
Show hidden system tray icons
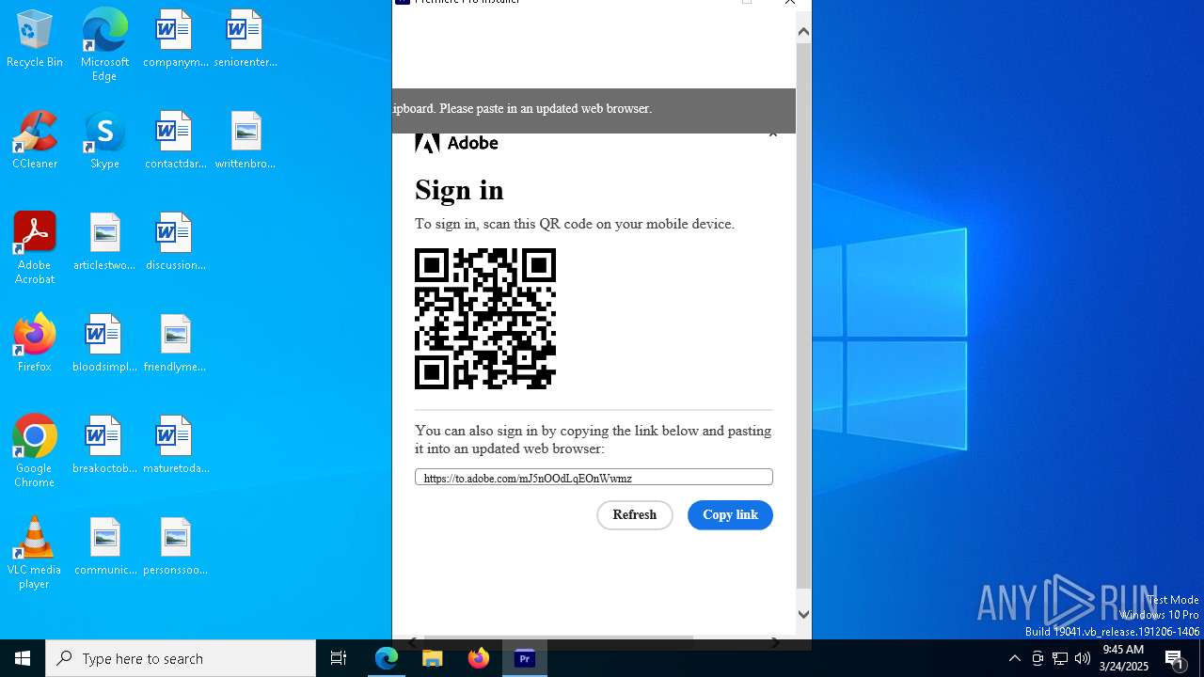point(1014,658)
